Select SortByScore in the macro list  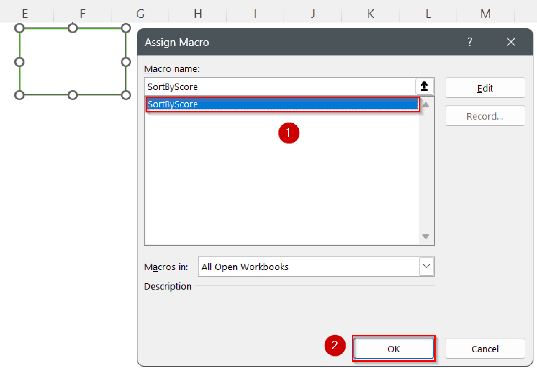282,104
